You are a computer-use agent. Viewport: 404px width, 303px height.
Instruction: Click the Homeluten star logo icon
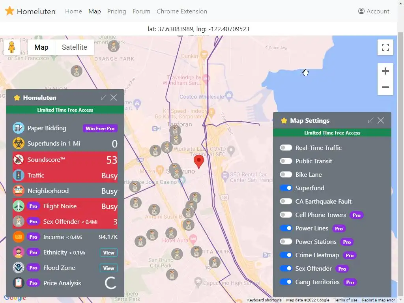coord(9,11)
